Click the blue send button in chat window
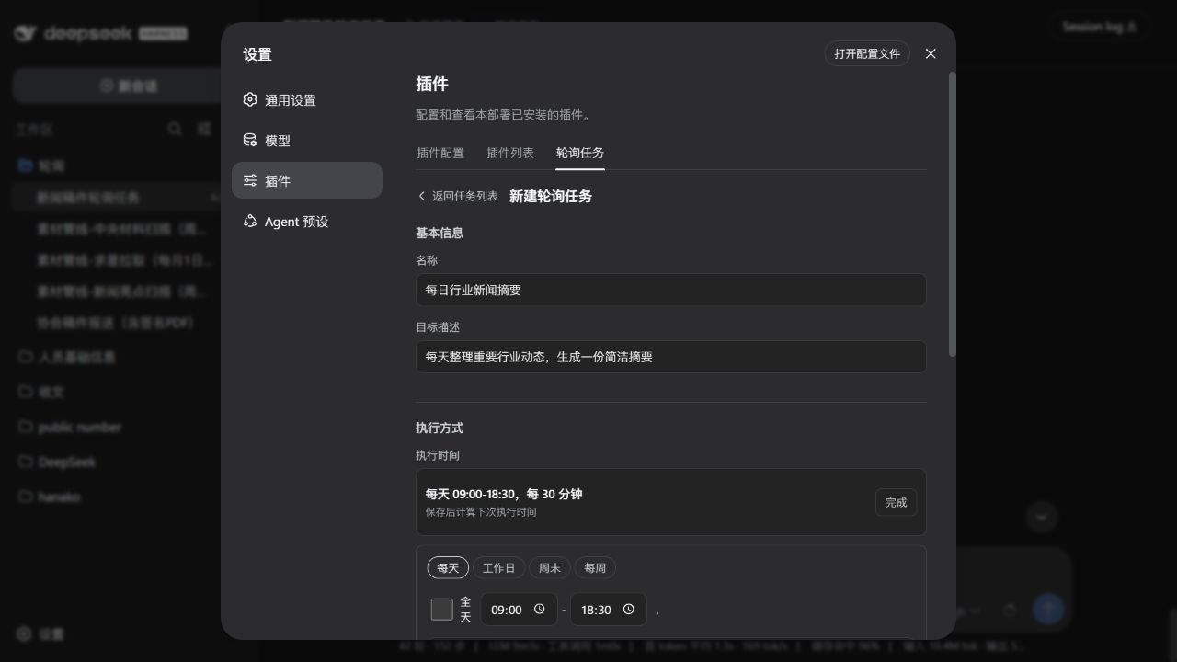 point(1048,609)
